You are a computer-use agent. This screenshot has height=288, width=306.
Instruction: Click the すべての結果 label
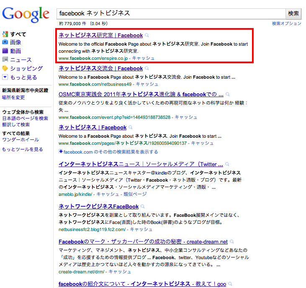click(x=16, y=134)
